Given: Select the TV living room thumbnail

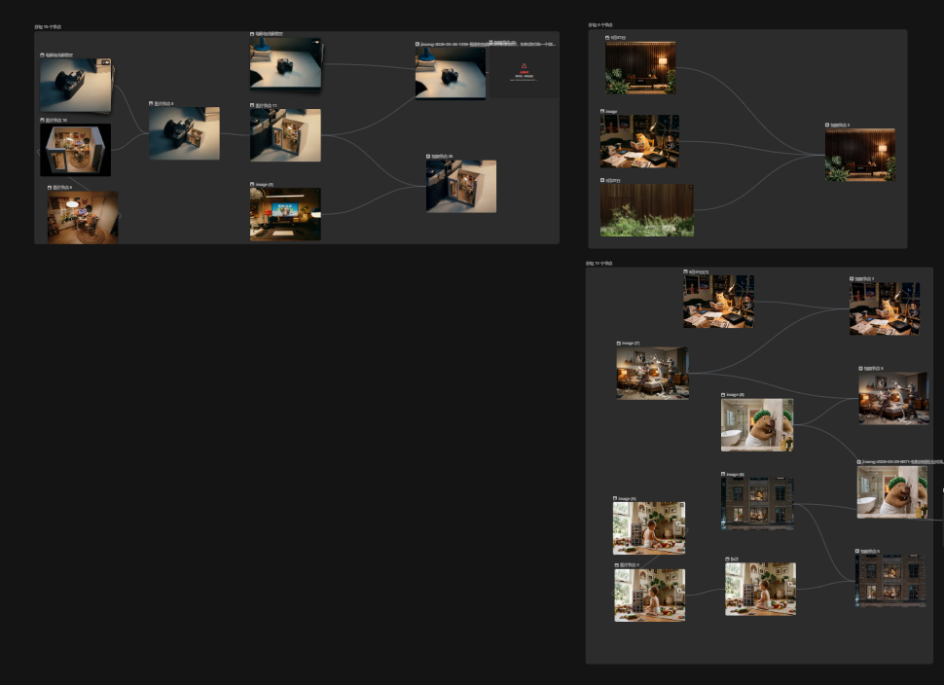Looking at the screenshot, I should [285, 214].
